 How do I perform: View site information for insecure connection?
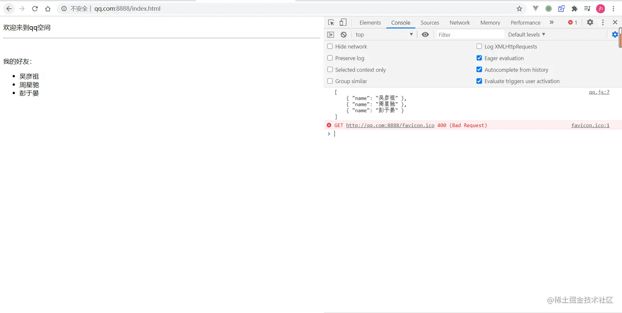pyautogui.click(x=64, y=9)
